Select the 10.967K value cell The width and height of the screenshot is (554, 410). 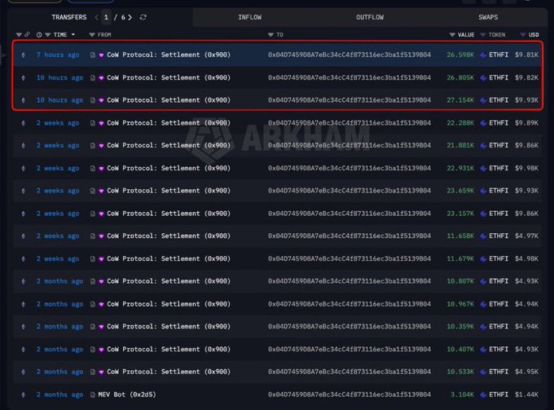pos(460,304)
